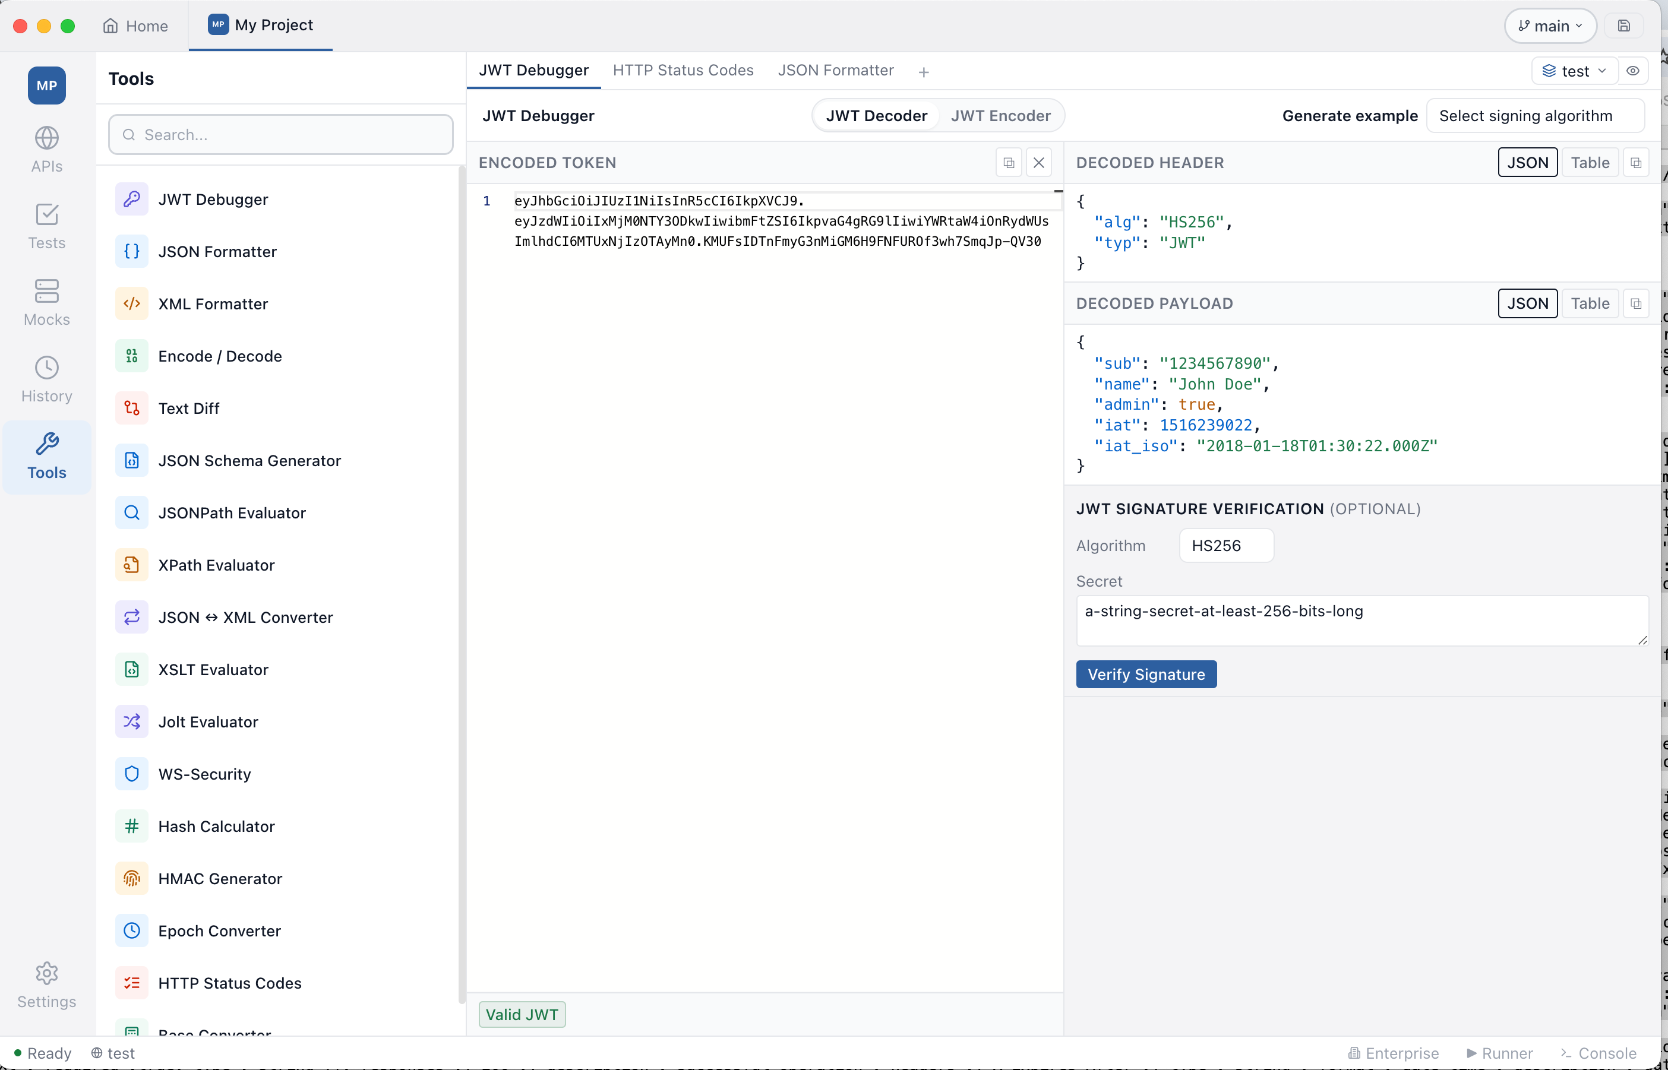Copy the encoded token
The image size is (1668, 1070).
tap(1009, 163)
